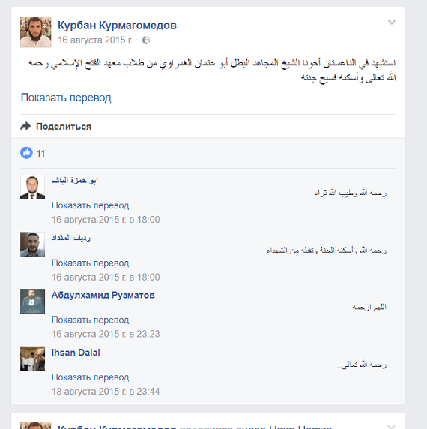Click the public globe privacy icon

point(146,40)
